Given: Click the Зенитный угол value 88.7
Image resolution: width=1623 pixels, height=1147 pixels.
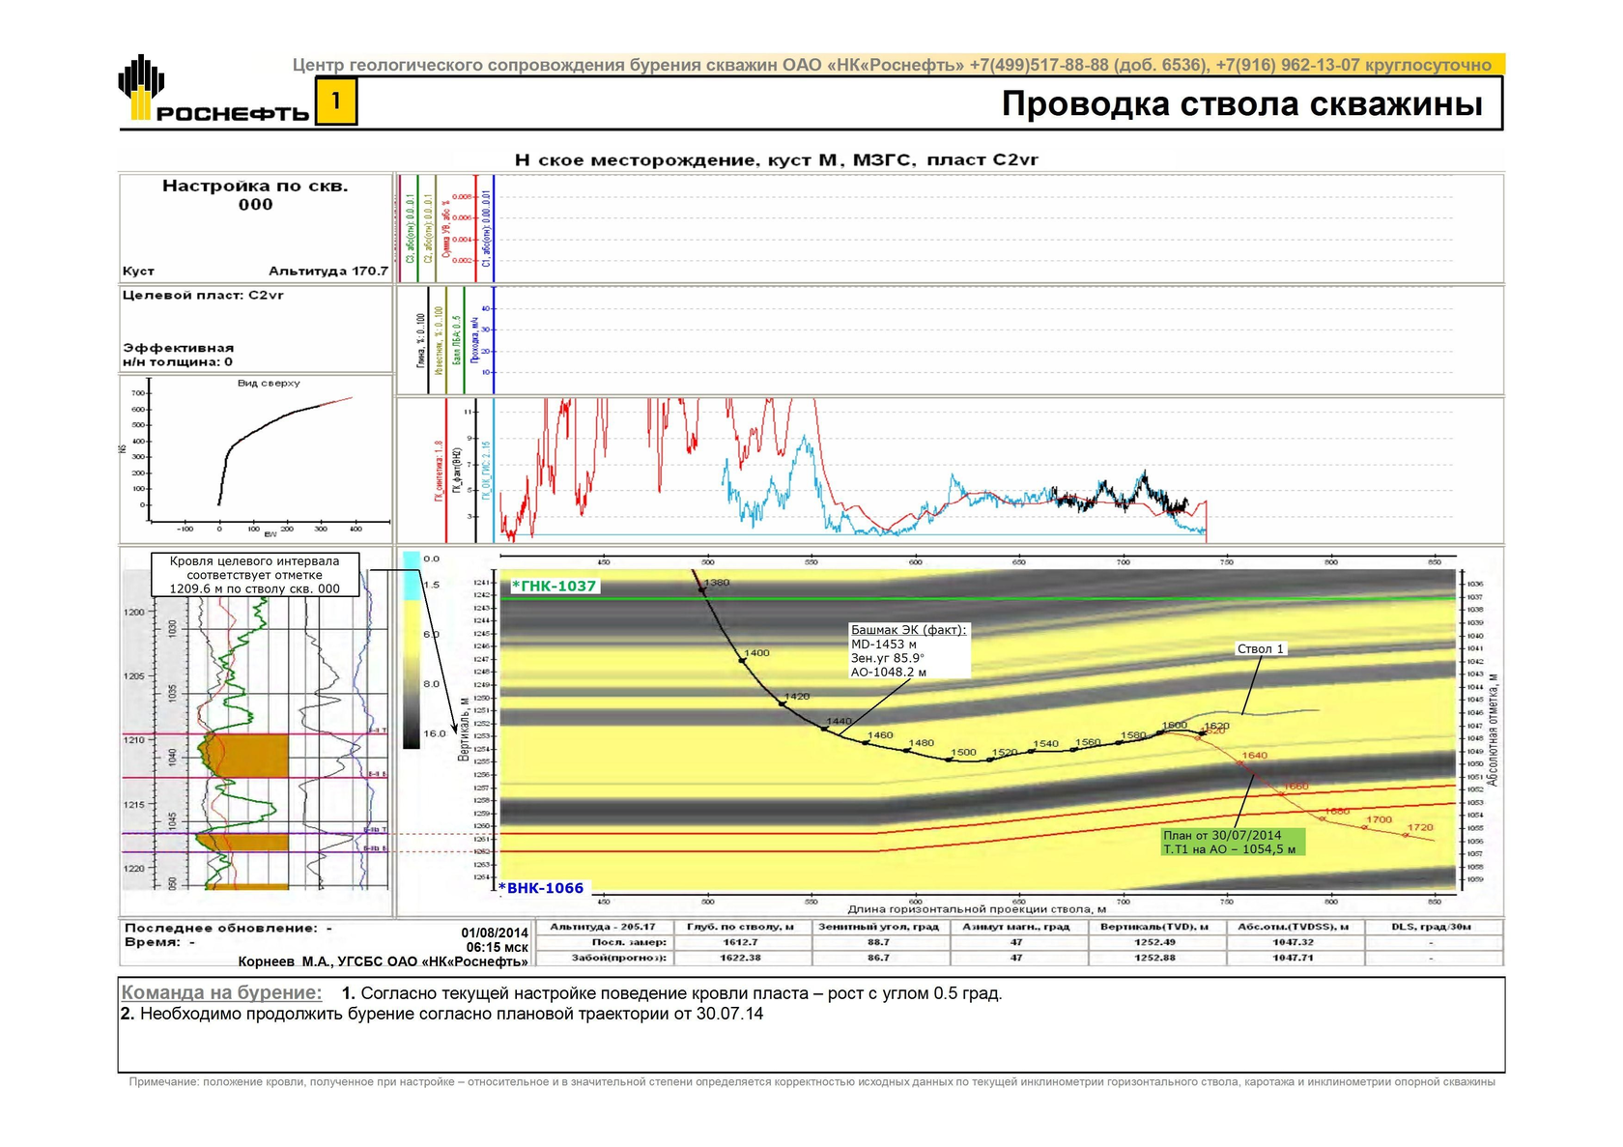Looking at the screenshot, I should [878, 942].
